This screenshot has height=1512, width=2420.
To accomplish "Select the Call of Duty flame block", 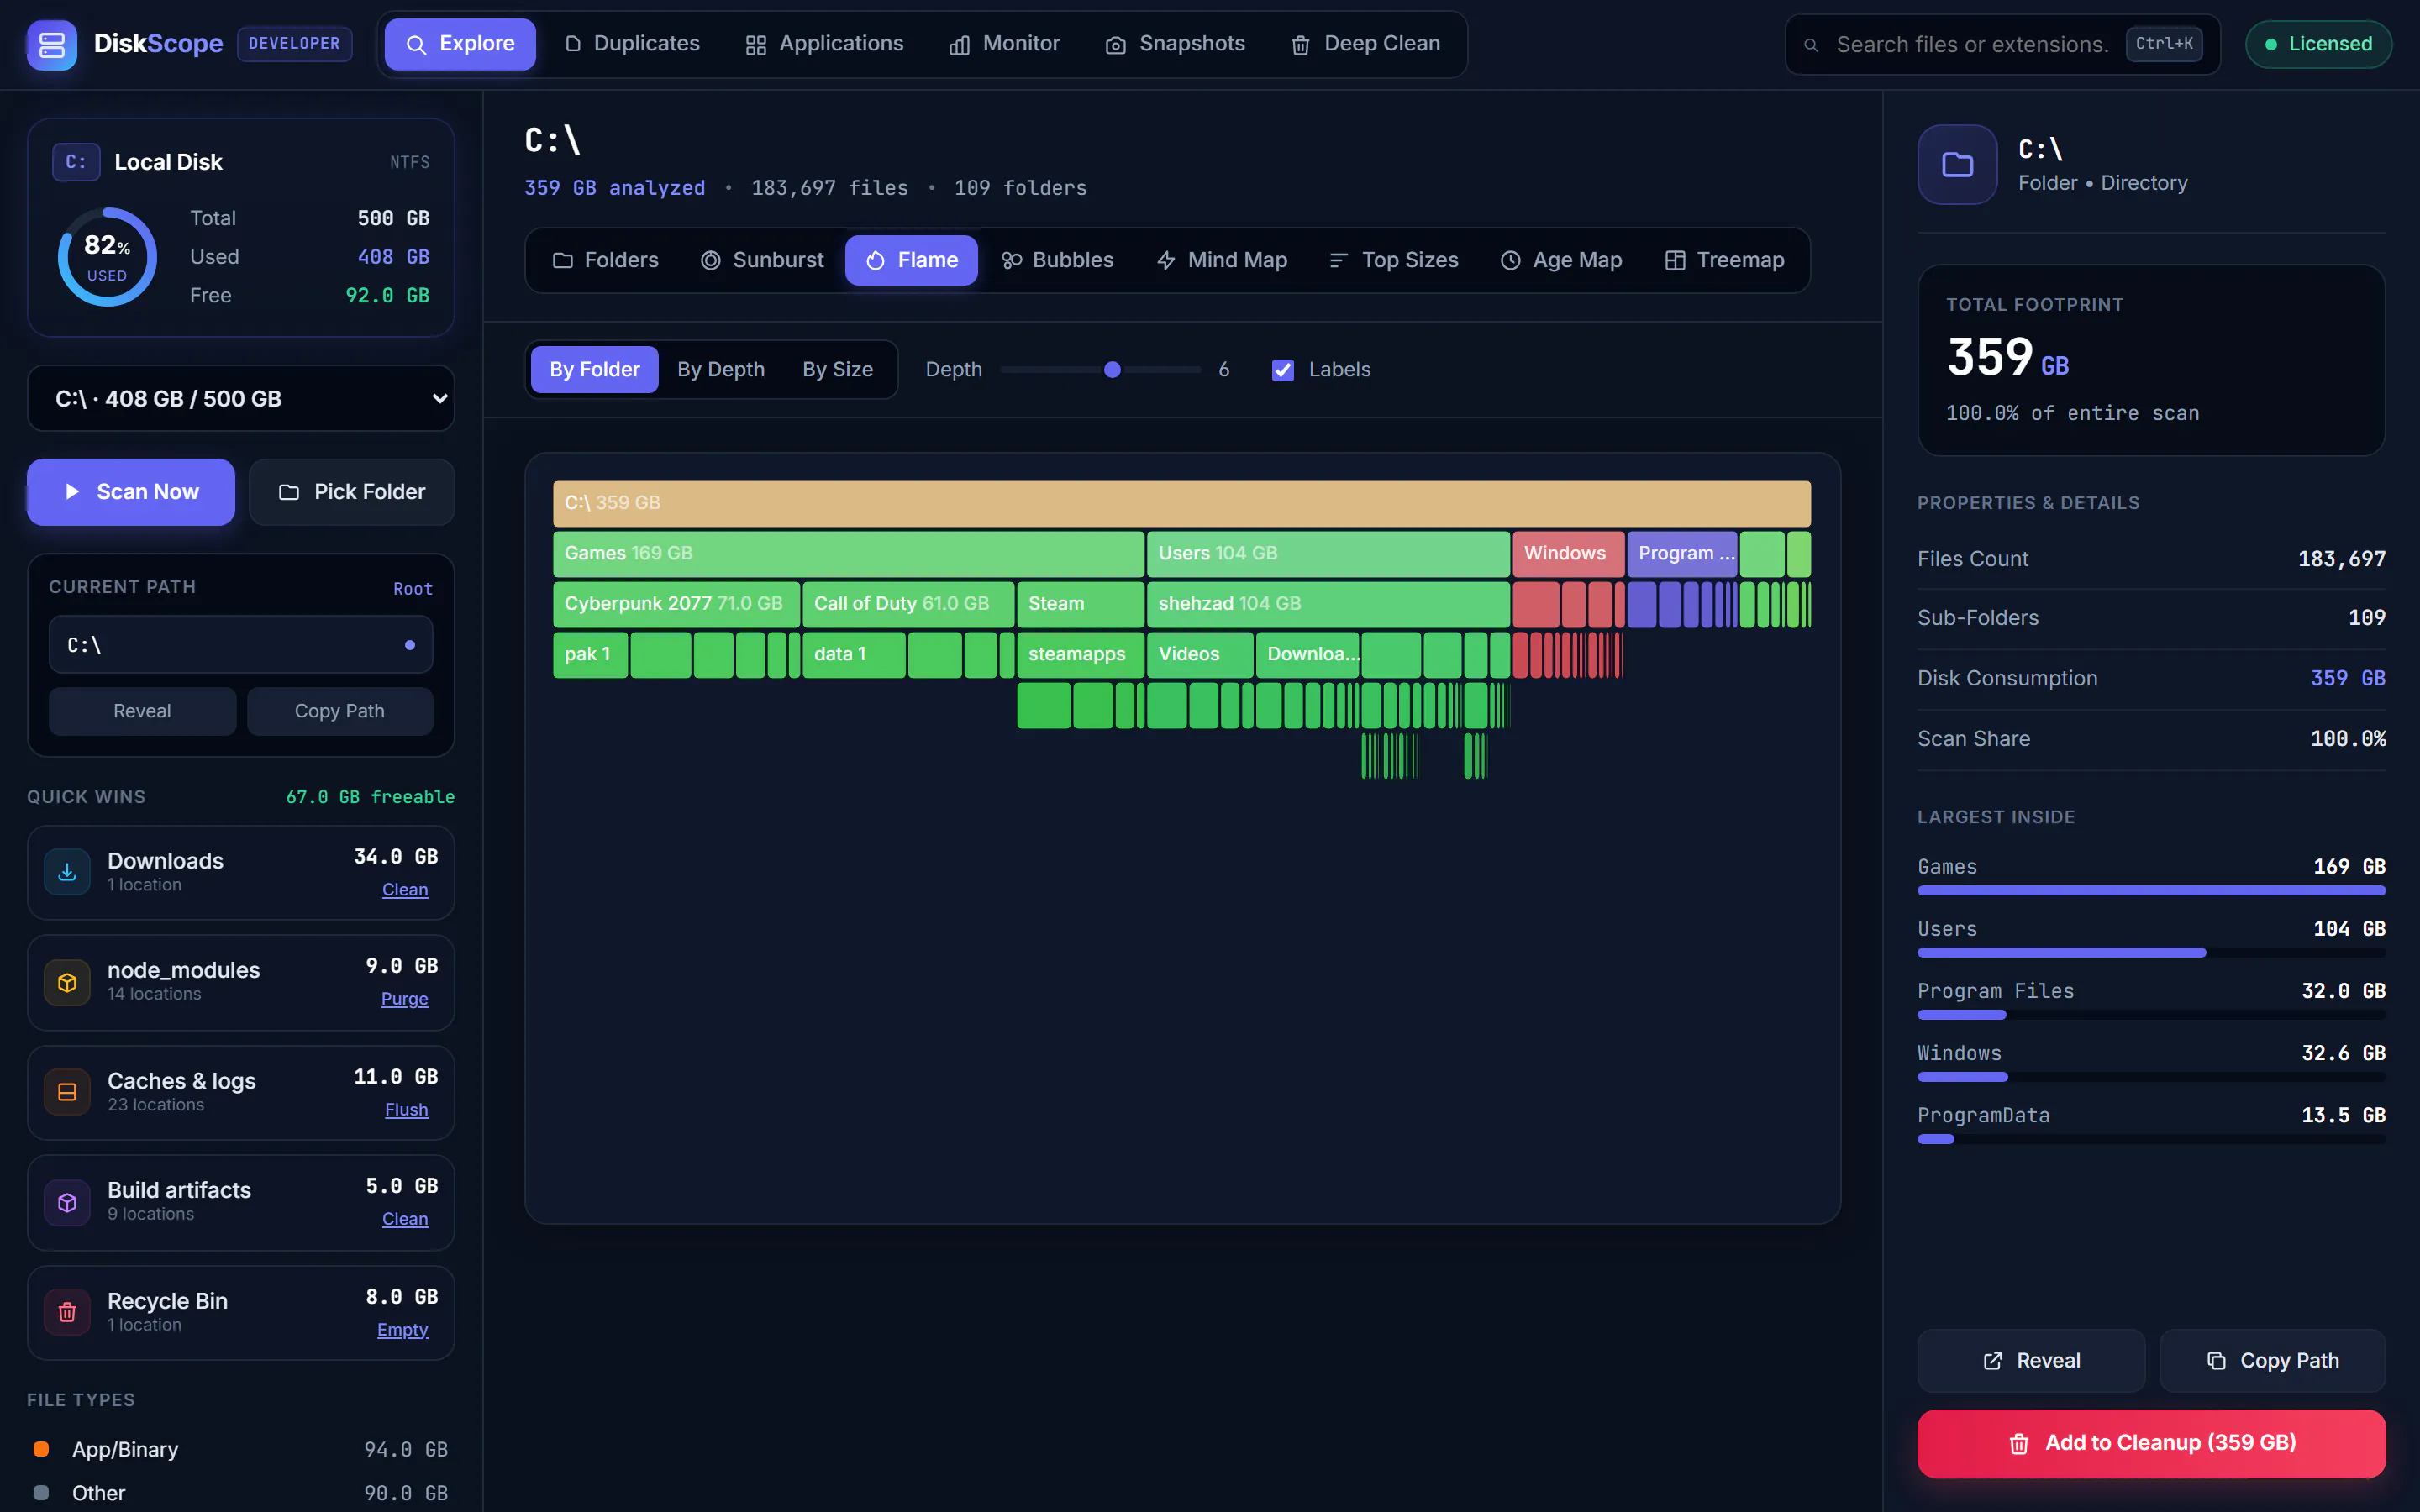I will [908, 604].
